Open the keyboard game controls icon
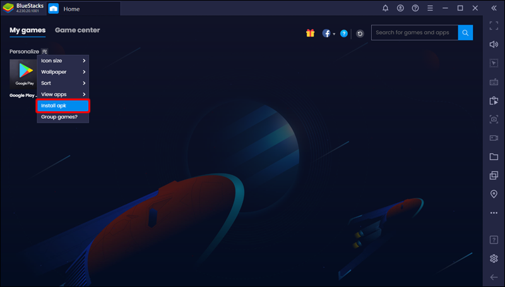Viewport: 505px width, 287px height. [494, 82]
